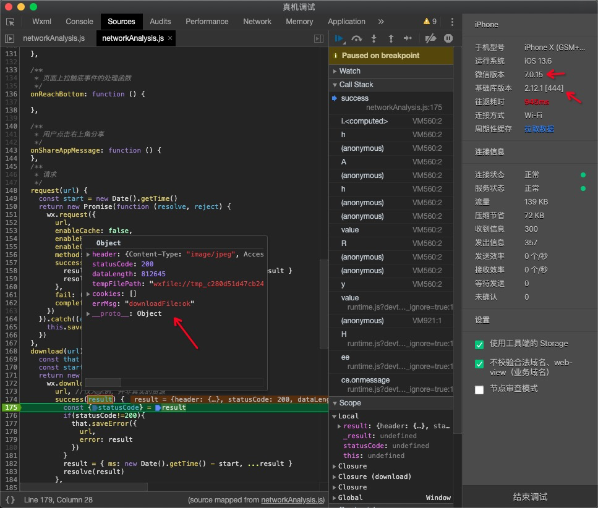Expand the Watch section
Image resolution: width=598 pixels, height=508 pixels.
tap(349, 71)
